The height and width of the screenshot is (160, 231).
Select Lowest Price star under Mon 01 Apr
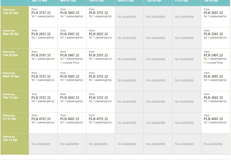pyautogui.click(x=61, y=63)
